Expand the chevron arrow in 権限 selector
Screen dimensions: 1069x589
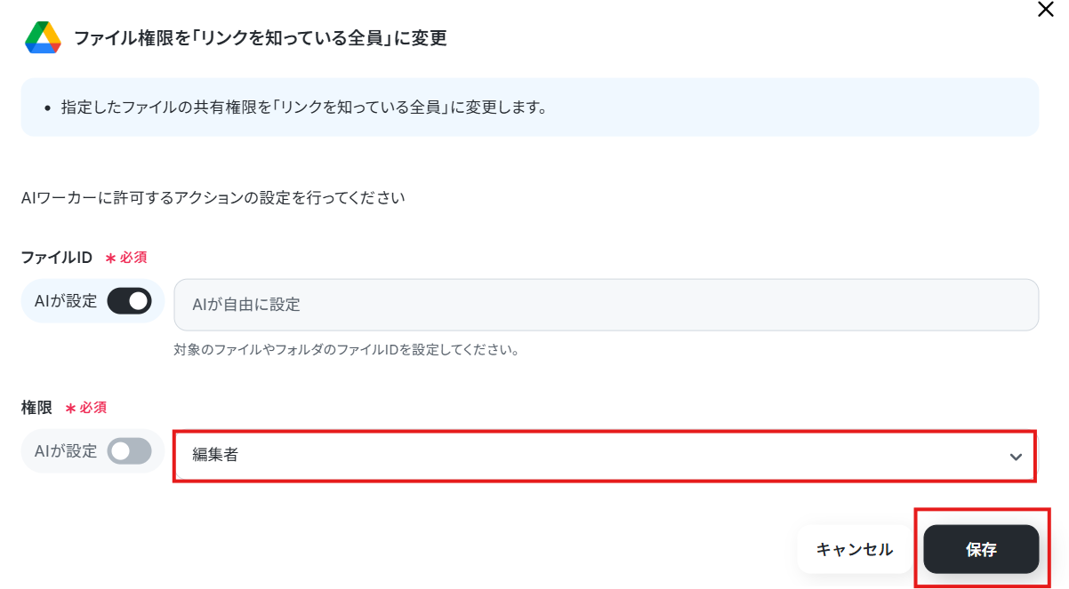(1016, 457)
